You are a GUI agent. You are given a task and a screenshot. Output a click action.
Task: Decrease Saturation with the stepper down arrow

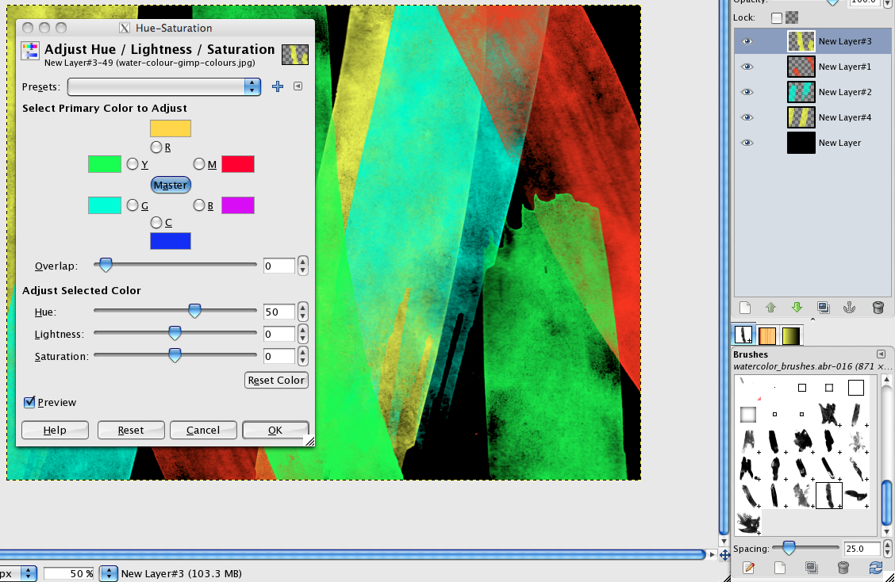[302, 362]
